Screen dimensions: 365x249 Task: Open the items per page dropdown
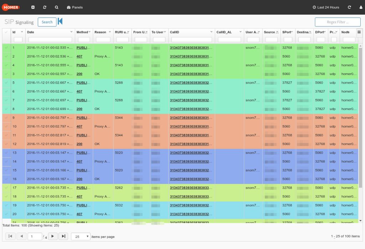coord(81,236)
